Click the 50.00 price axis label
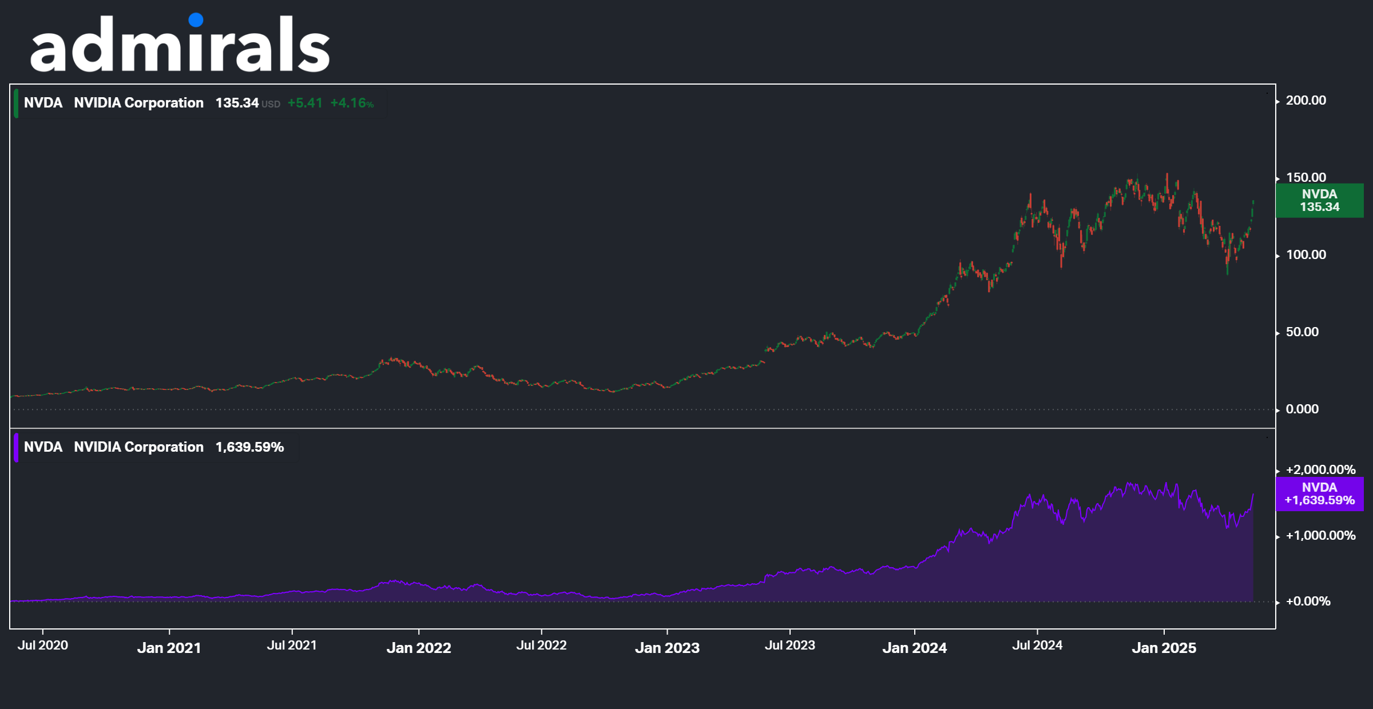 coord(1302,332)
